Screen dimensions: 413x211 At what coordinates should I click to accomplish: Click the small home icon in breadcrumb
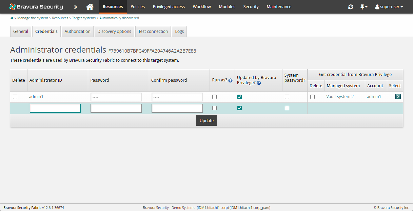(12, 18)
